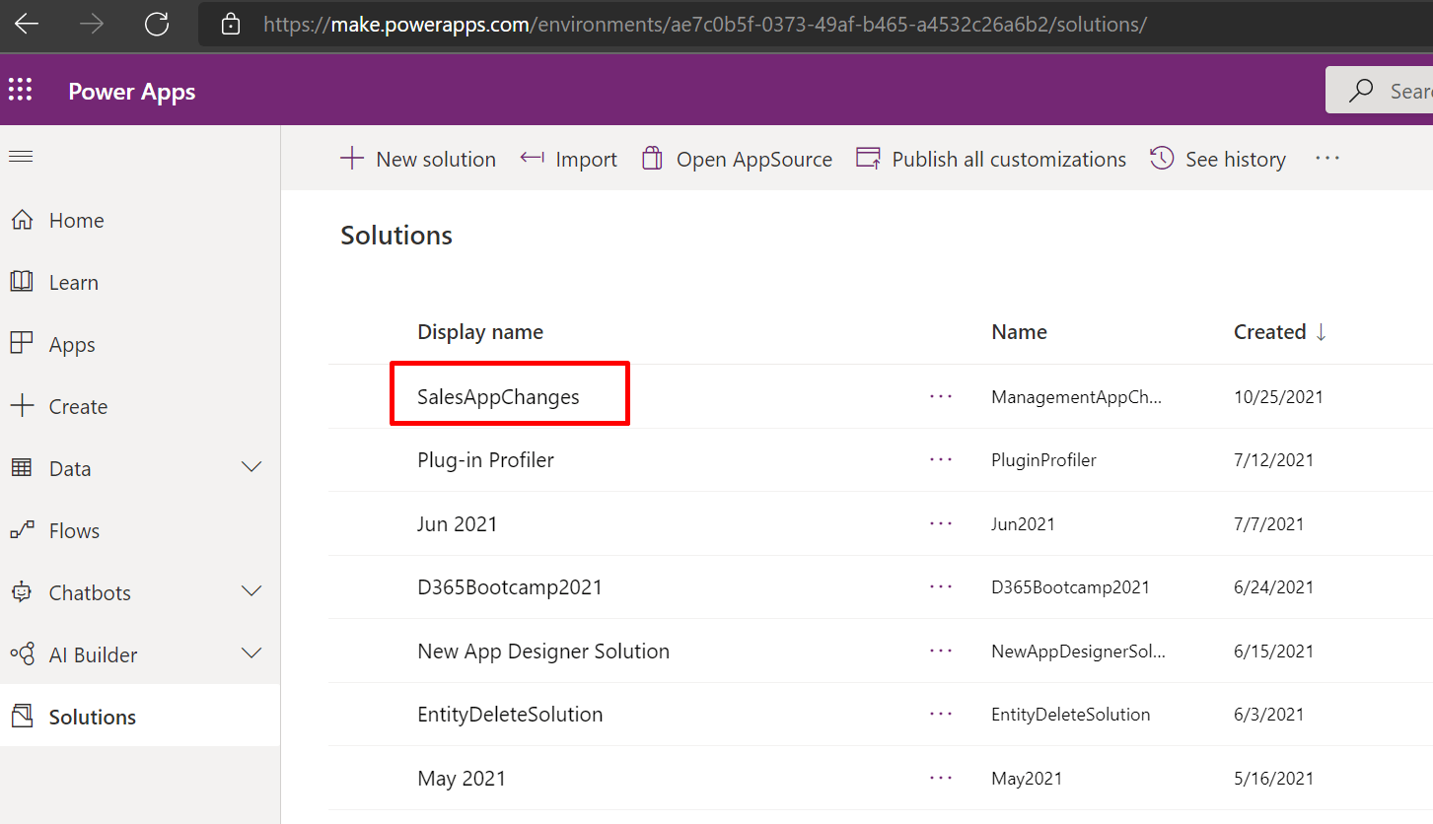The width and height of the screenshot is (1433, 824).
Task: View site security lock info
Action: tap(231, 25)
